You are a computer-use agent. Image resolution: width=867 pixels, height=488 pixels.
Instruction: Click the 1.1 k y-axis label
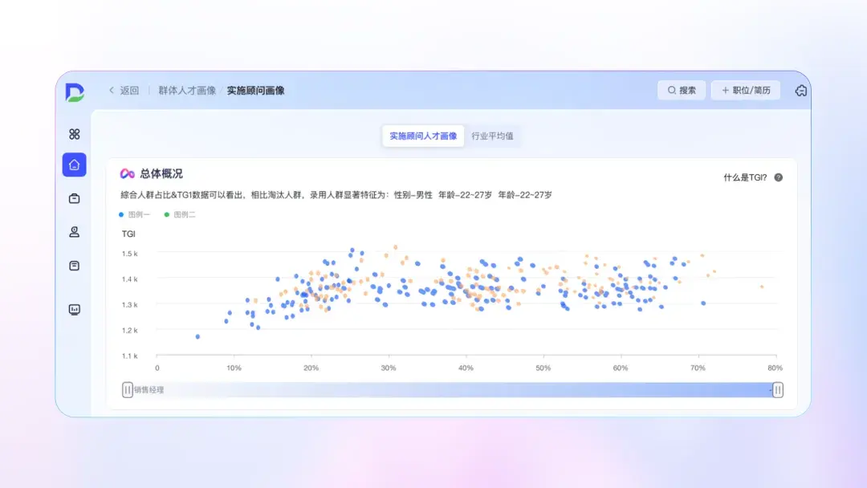(x=129, y=356)
